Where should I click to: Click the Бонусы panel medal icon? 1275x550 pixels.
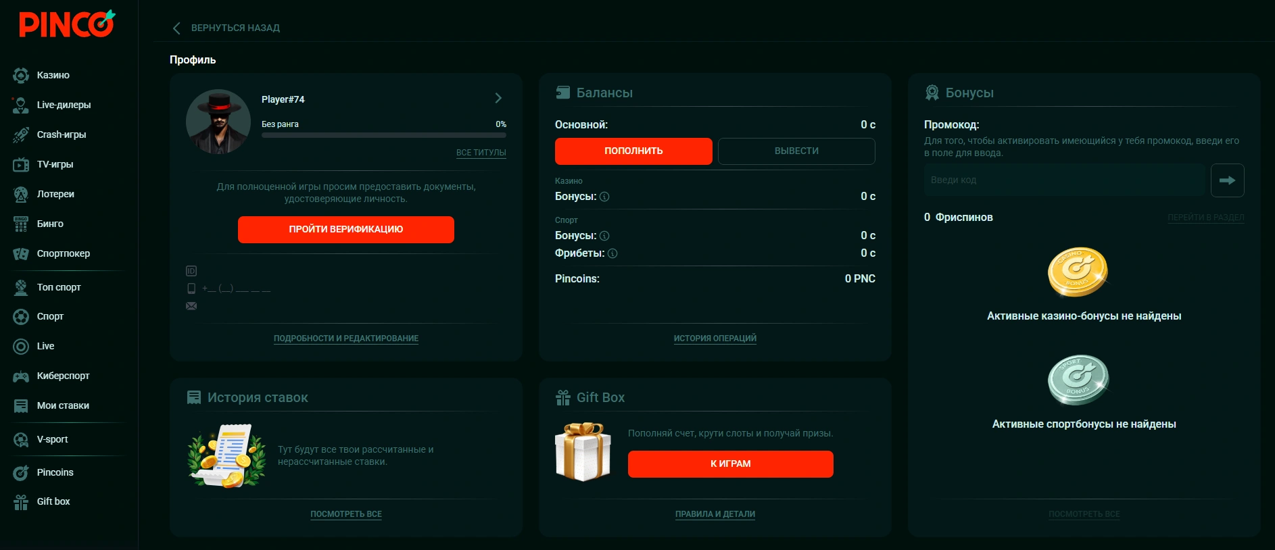point(932,93)
